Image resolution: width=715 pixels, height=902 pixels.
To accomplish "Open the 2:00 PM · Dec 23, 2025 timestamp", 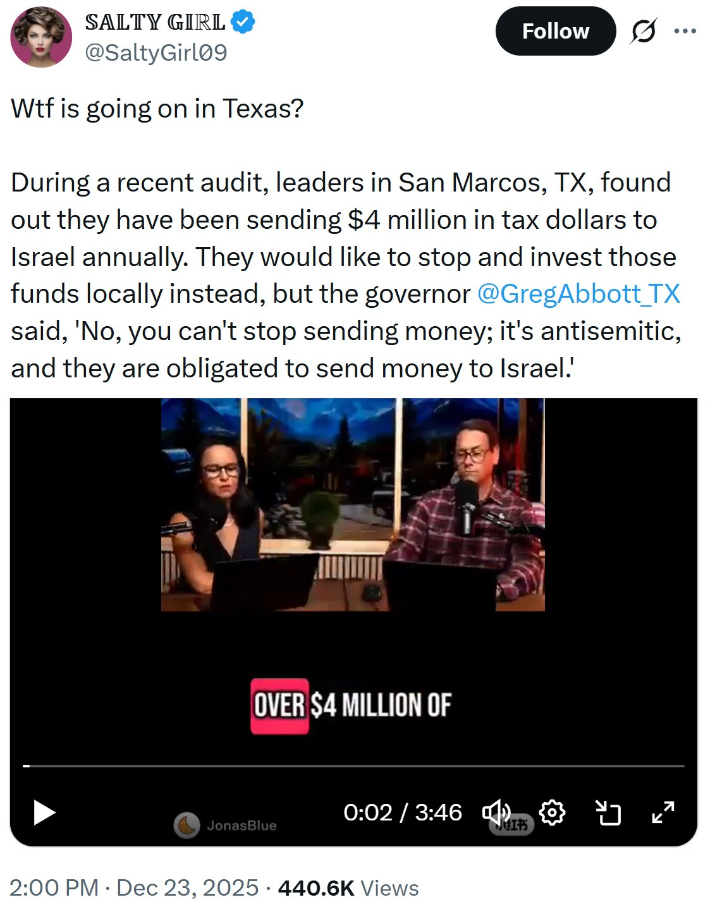I will click(134, 887).
